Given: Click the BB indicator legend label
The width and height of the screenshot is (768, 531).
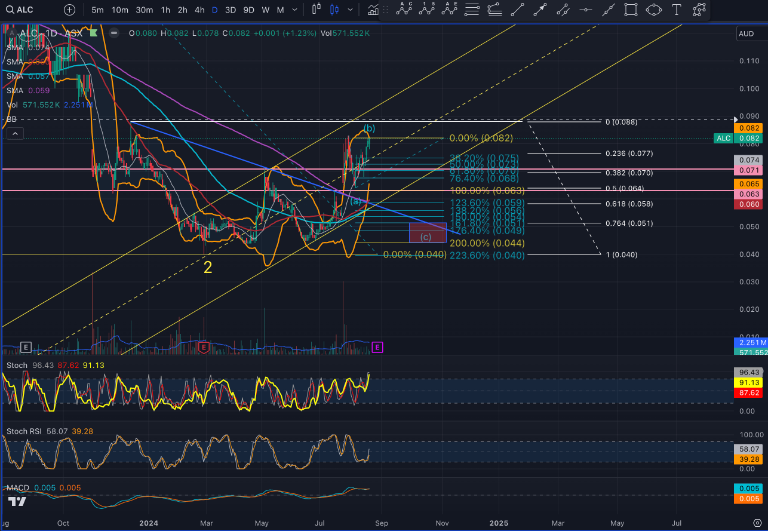Looking at the screenshot, I should click(x=11, y=119).
